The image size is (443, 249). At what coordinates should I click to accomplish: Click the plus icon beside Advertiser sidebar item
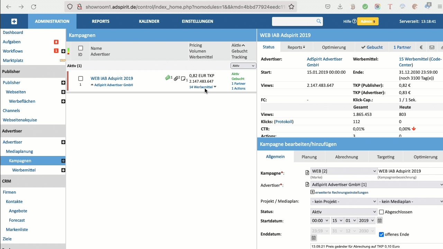tap(63, 142)
